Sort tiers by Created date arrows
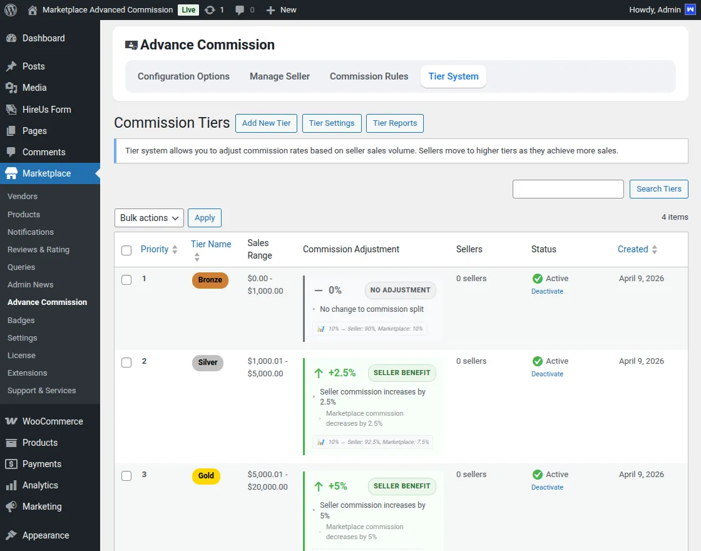The height and width of the screenshot is (551, 701). (654, 249)
